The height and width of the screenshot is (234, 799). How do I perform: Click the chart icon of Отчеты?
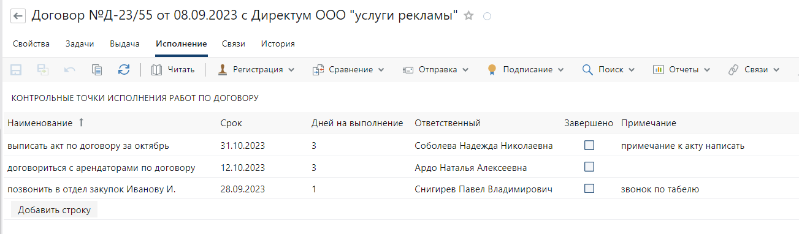point(659,70)
